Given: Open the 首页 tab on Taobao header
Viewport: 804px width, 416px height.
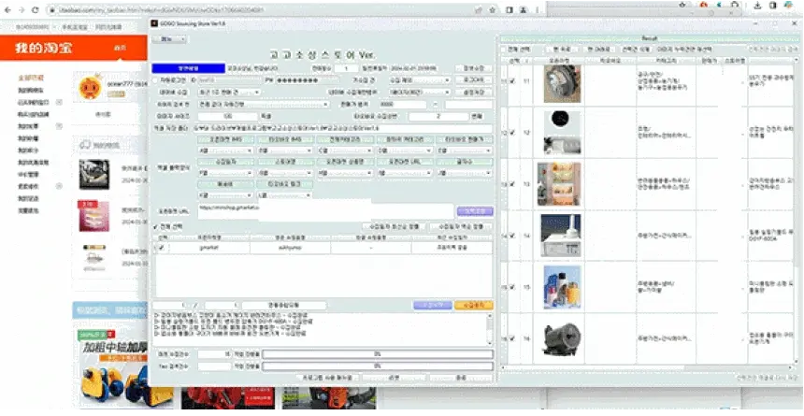Looking at the screenshot, I should pos(120,49).
